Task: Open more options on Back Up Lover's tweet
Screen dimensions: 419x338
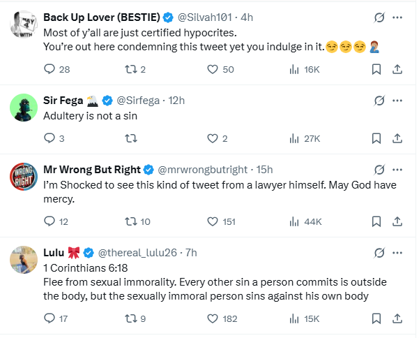Action: coord(397,17)
